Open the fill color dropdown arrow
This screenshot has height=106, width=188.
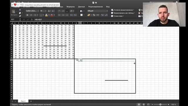49,15
